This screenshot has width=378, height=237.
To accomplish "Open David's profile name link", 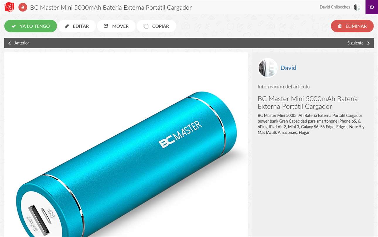I will (x=288, y=68).
